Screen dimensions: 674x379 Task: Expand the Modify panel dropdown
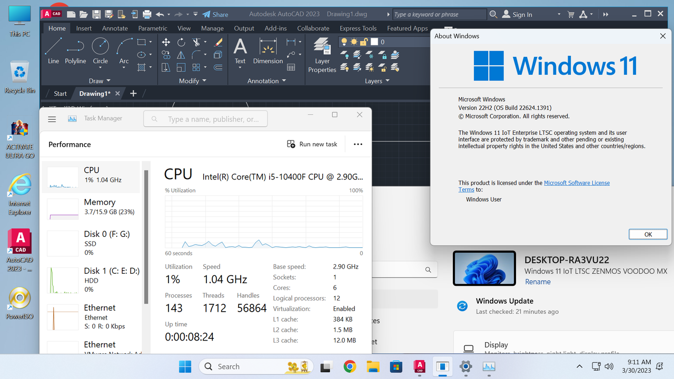(193, 81)
